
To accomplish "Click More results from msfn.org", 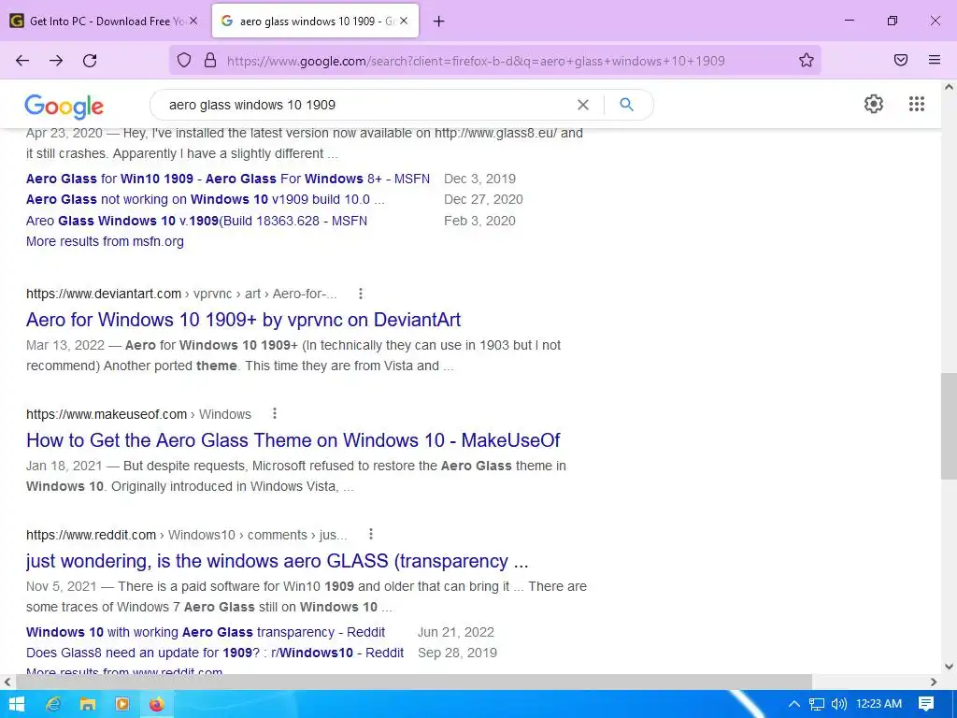I will (105, 242).
